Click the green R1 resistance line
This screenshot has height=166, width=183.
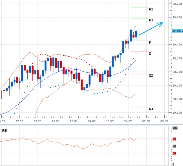coord(140,19)
